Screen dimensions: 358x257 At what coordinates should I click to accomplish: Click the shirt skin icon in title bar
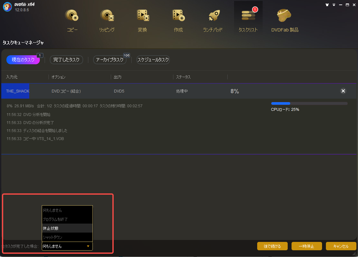(327, 5)
